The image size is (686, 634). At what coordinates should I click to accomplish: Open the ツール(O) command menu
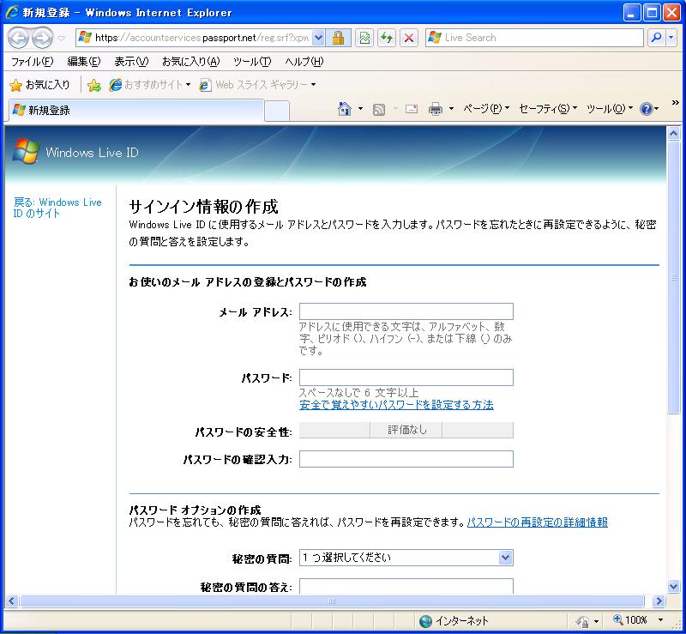pyautogui.click(x=610, y=109)
